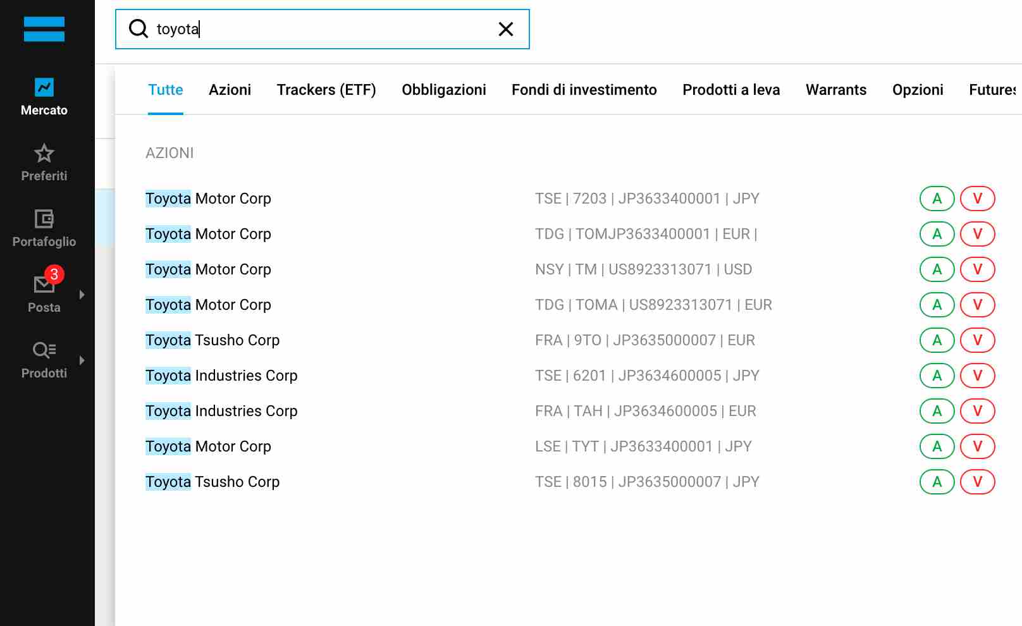Open the Prodotti search icon
Screen dimensions: 1022x626
click(44, 350)
